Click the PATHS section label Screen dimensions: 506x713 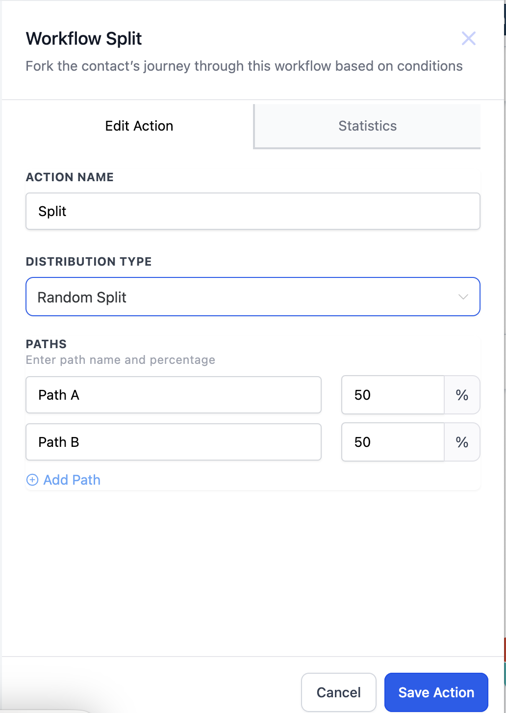pyautogui.click(x=46, y=344)
